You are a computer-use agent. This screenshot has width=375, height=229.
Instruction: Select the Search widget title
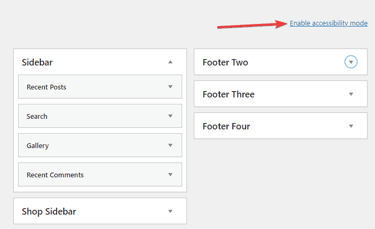point(37,116)
